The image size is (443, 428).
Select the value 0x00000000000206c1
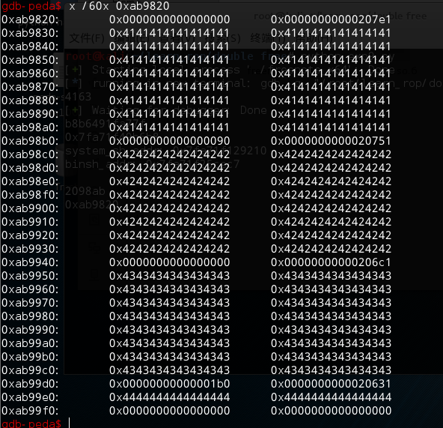(331, 262)
